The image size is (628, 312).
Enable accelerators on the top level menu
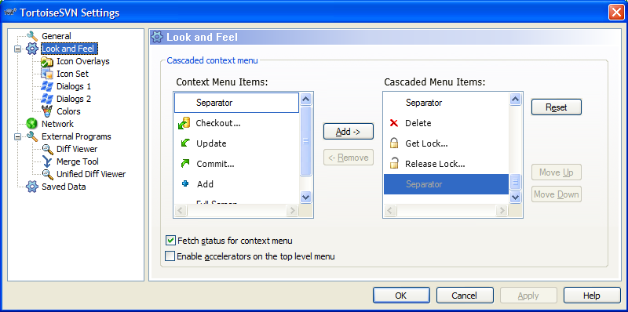[170, 256]
